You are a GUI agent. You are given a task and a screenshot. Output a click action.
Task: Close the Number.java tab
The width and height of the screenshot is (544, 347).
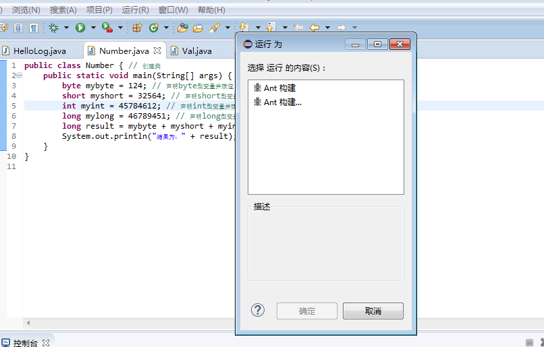tap(157, 51)
